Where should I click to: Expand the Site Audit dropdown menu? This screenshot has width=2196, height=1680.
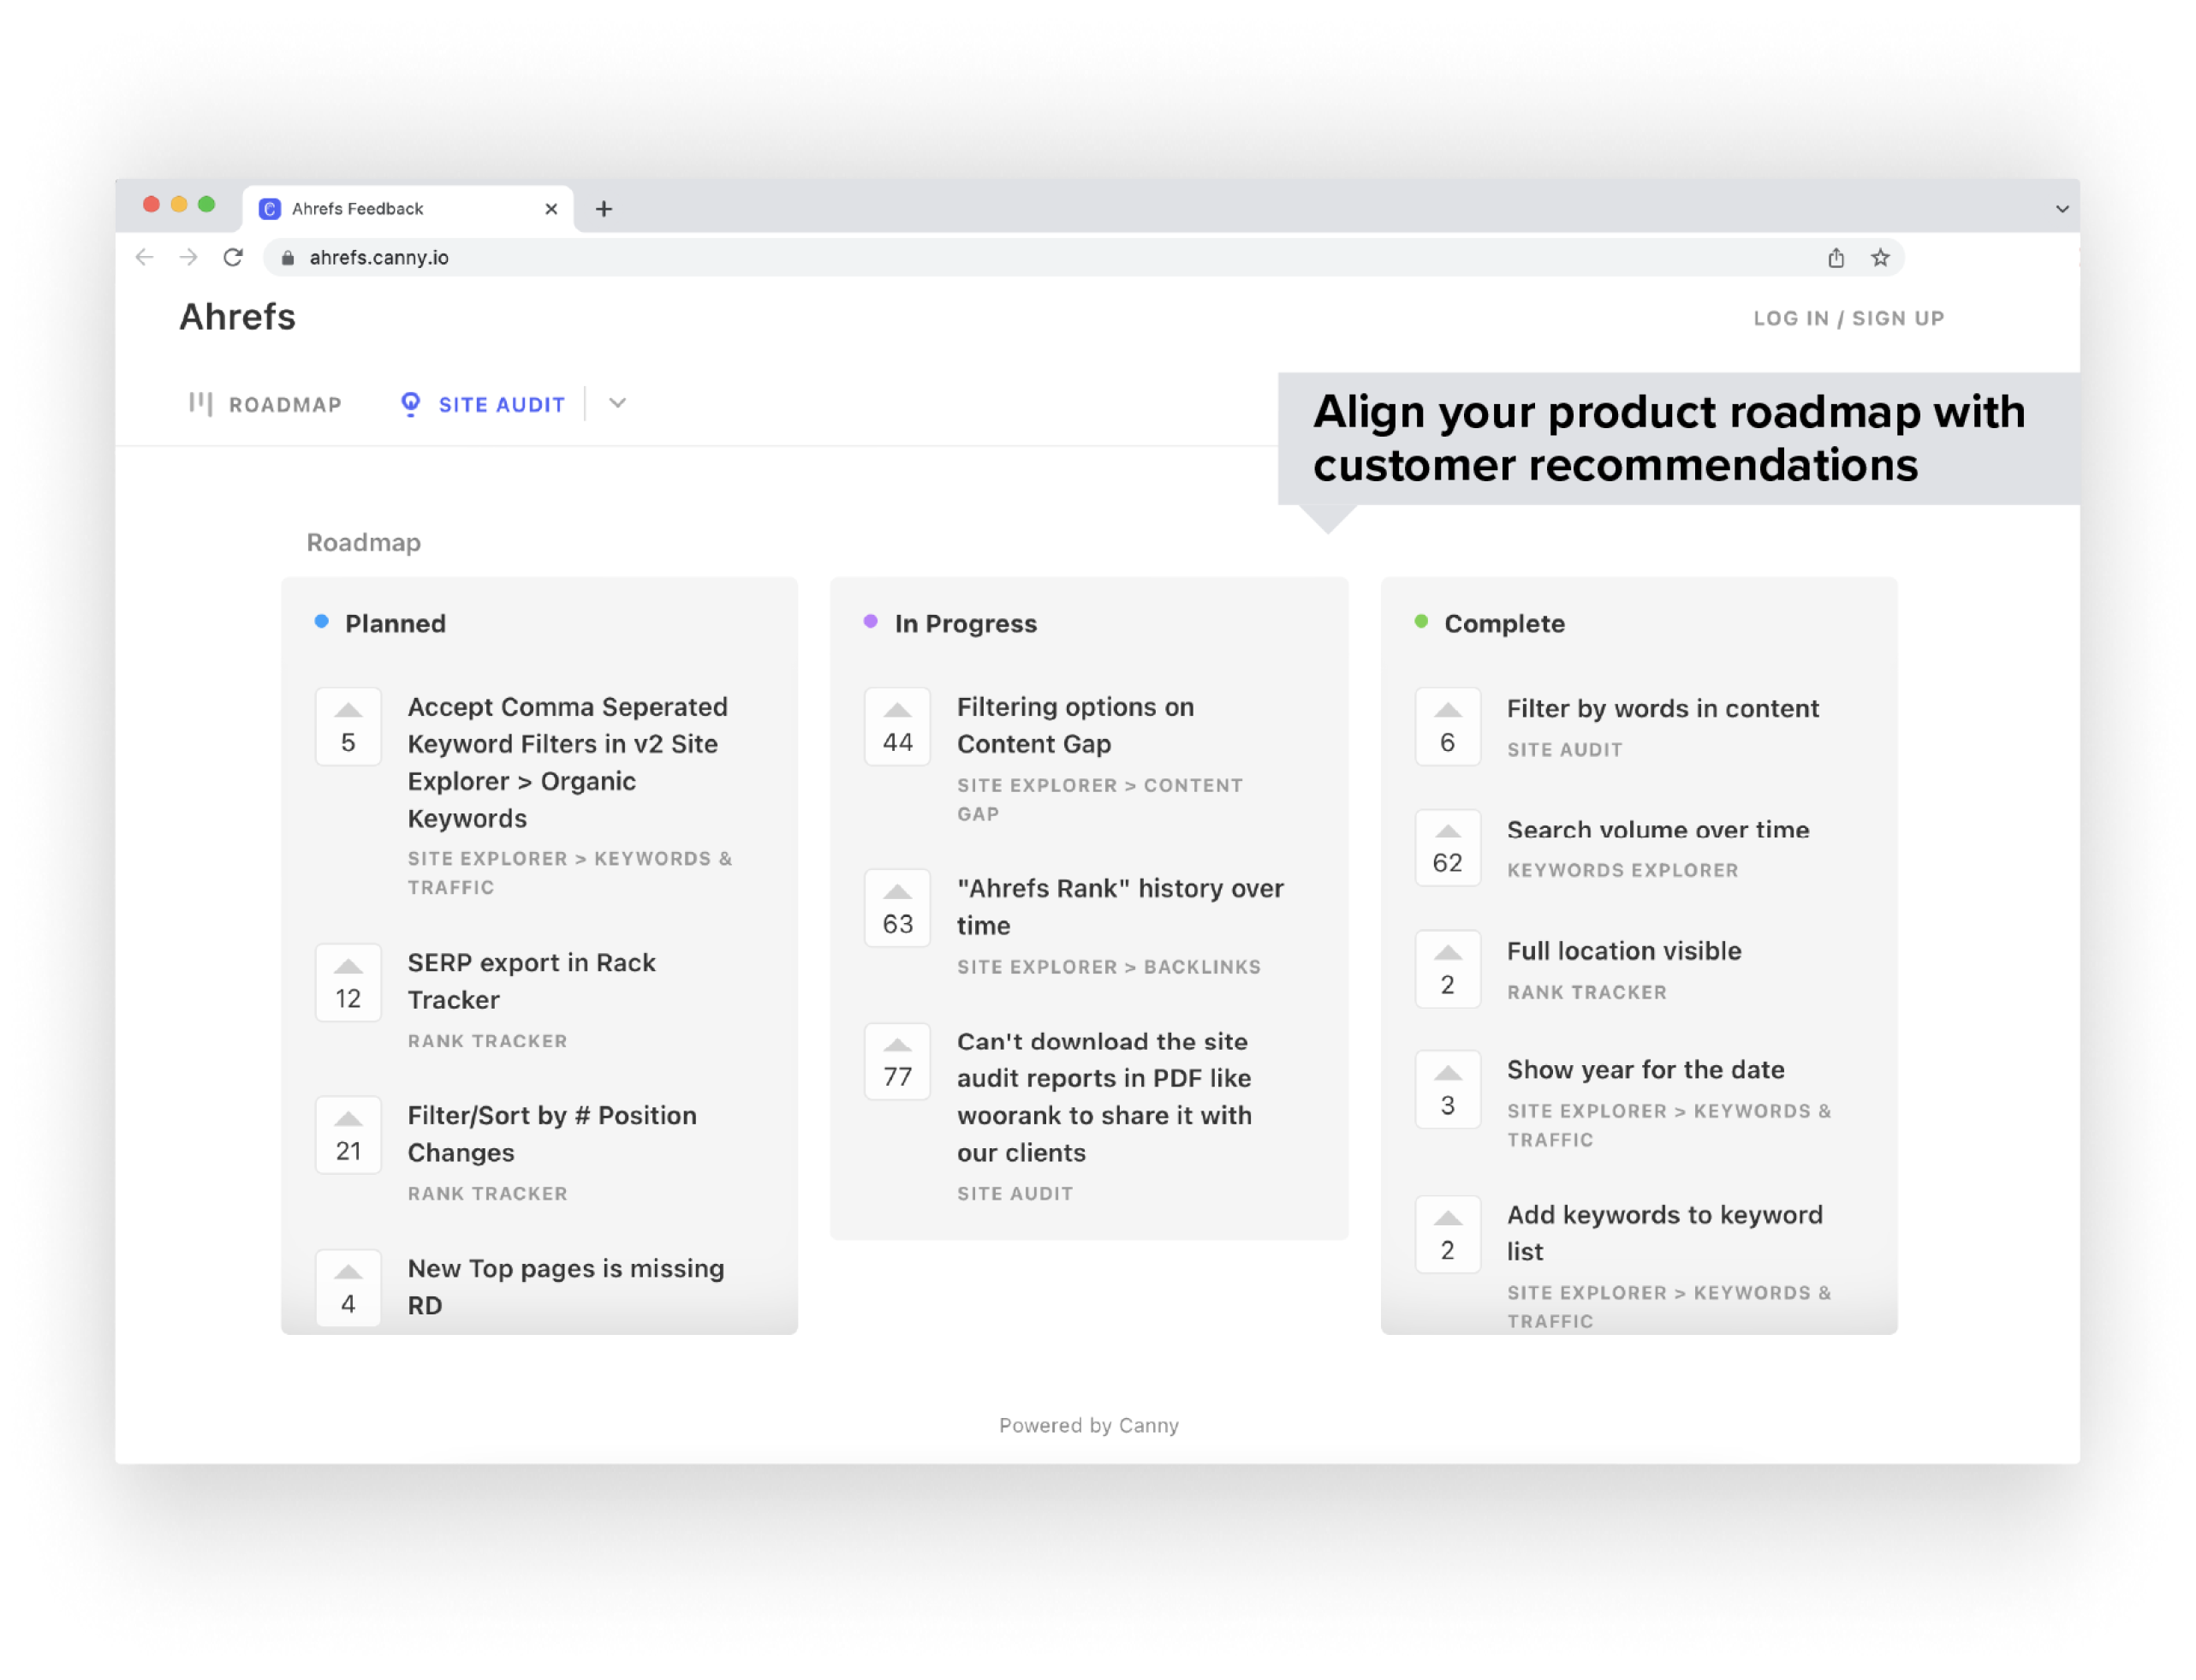tap(617, 404)
